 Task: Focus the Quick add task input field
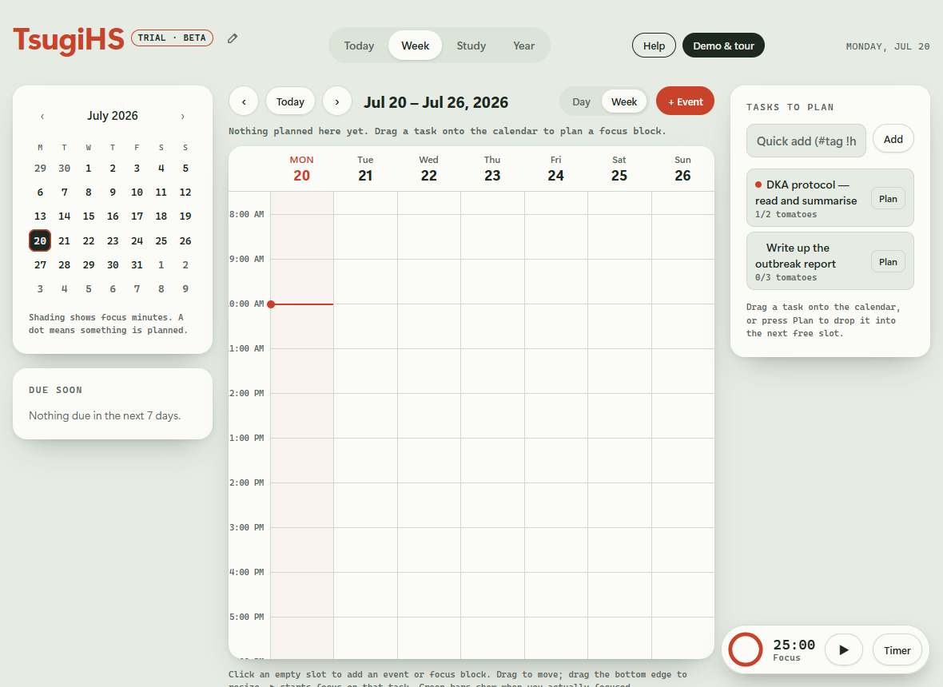coord(806,141)
